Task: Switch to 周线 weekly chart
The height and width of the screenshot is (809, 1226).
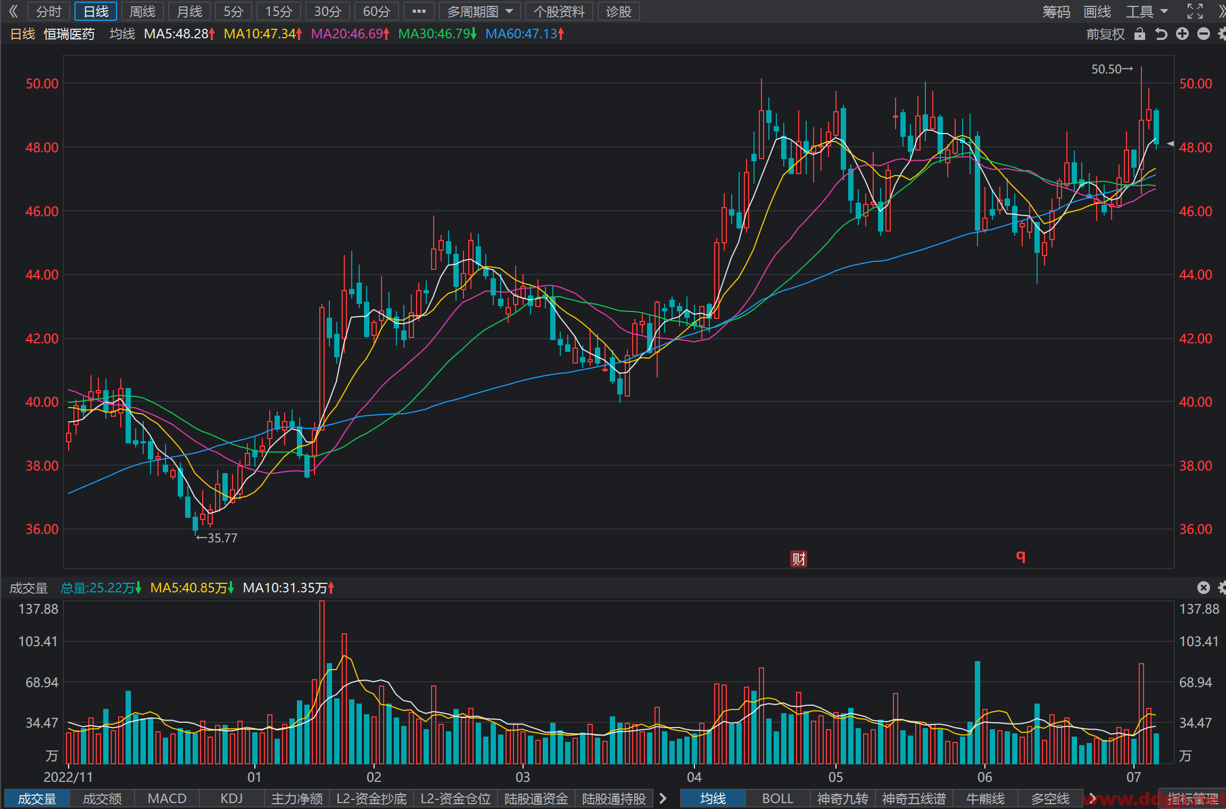Action: (143, 11)
